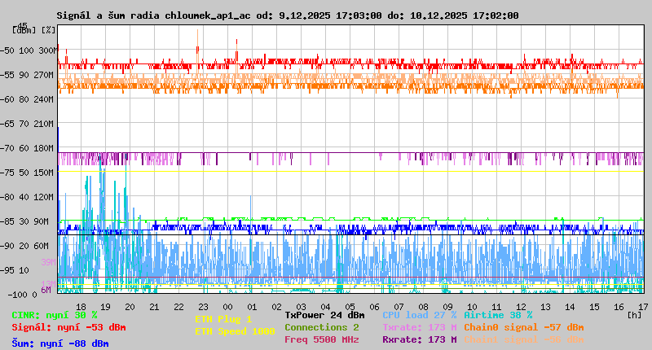
Task: Click the 'Šum: nyní -88 dBm' legend text
Action: click(x=60, y=343)
